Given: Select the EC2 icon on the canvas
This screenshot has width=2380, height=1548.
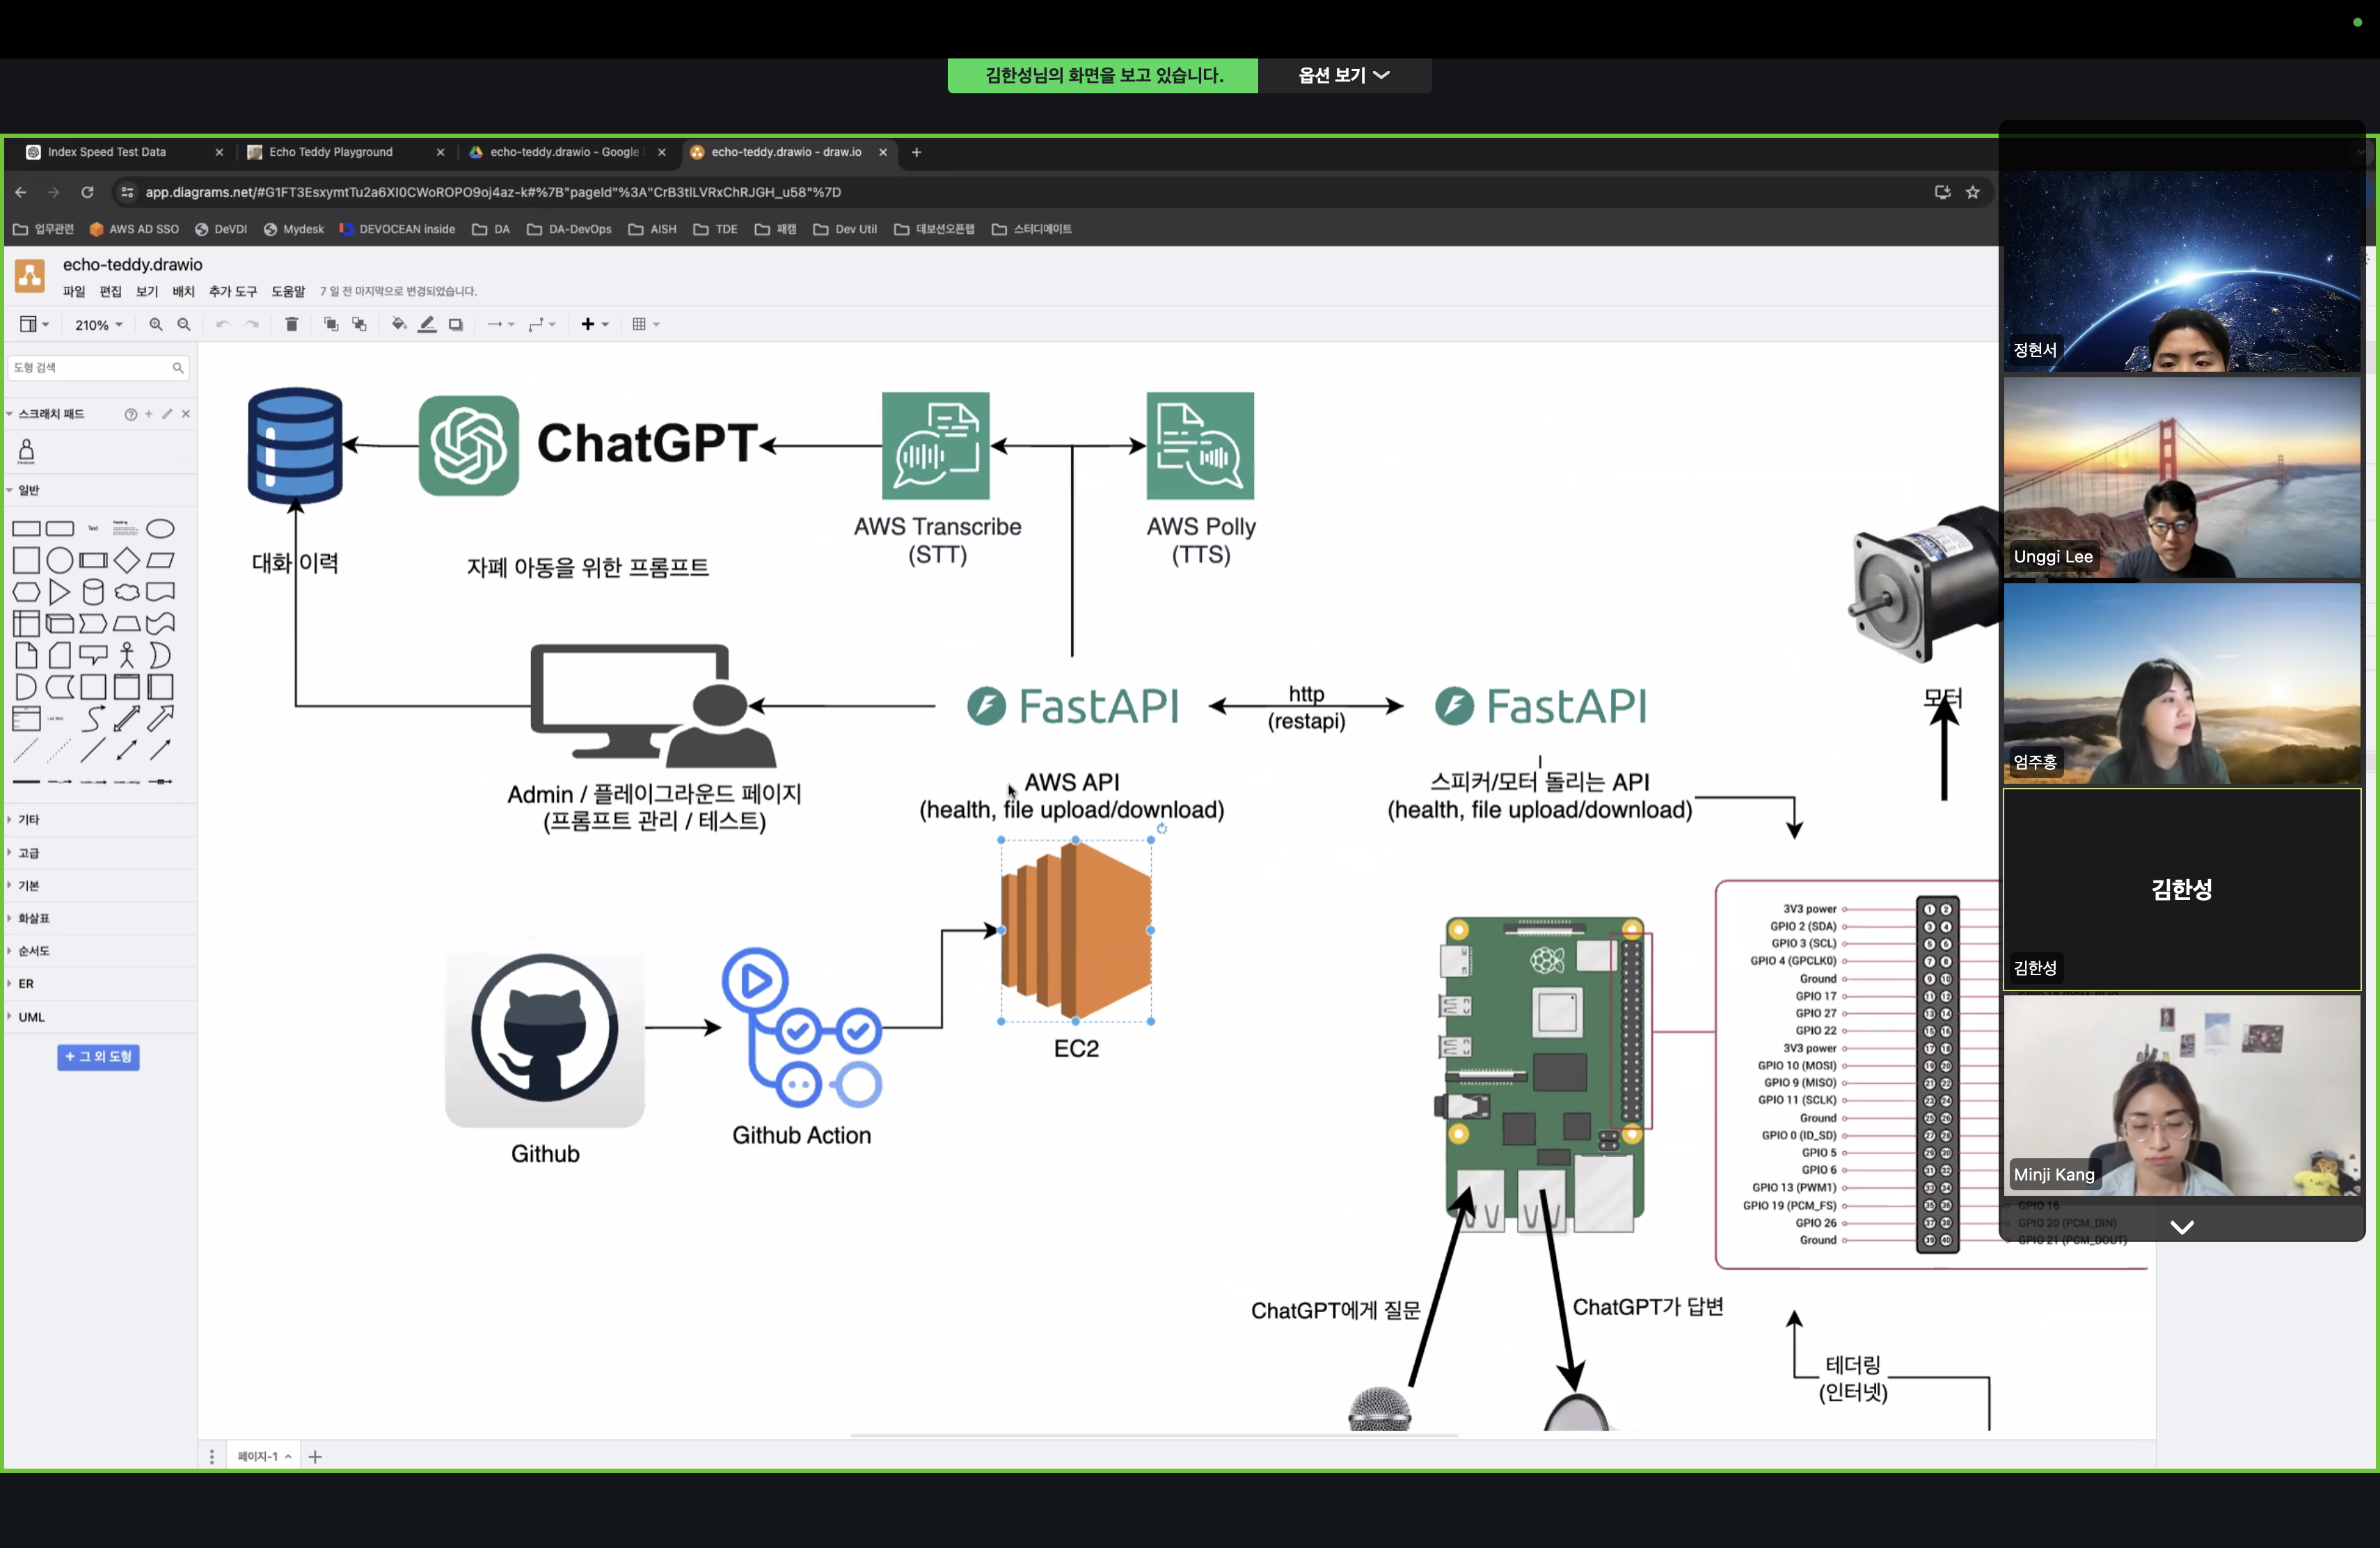Looking at the screenshot, I should coord(1076,931).
